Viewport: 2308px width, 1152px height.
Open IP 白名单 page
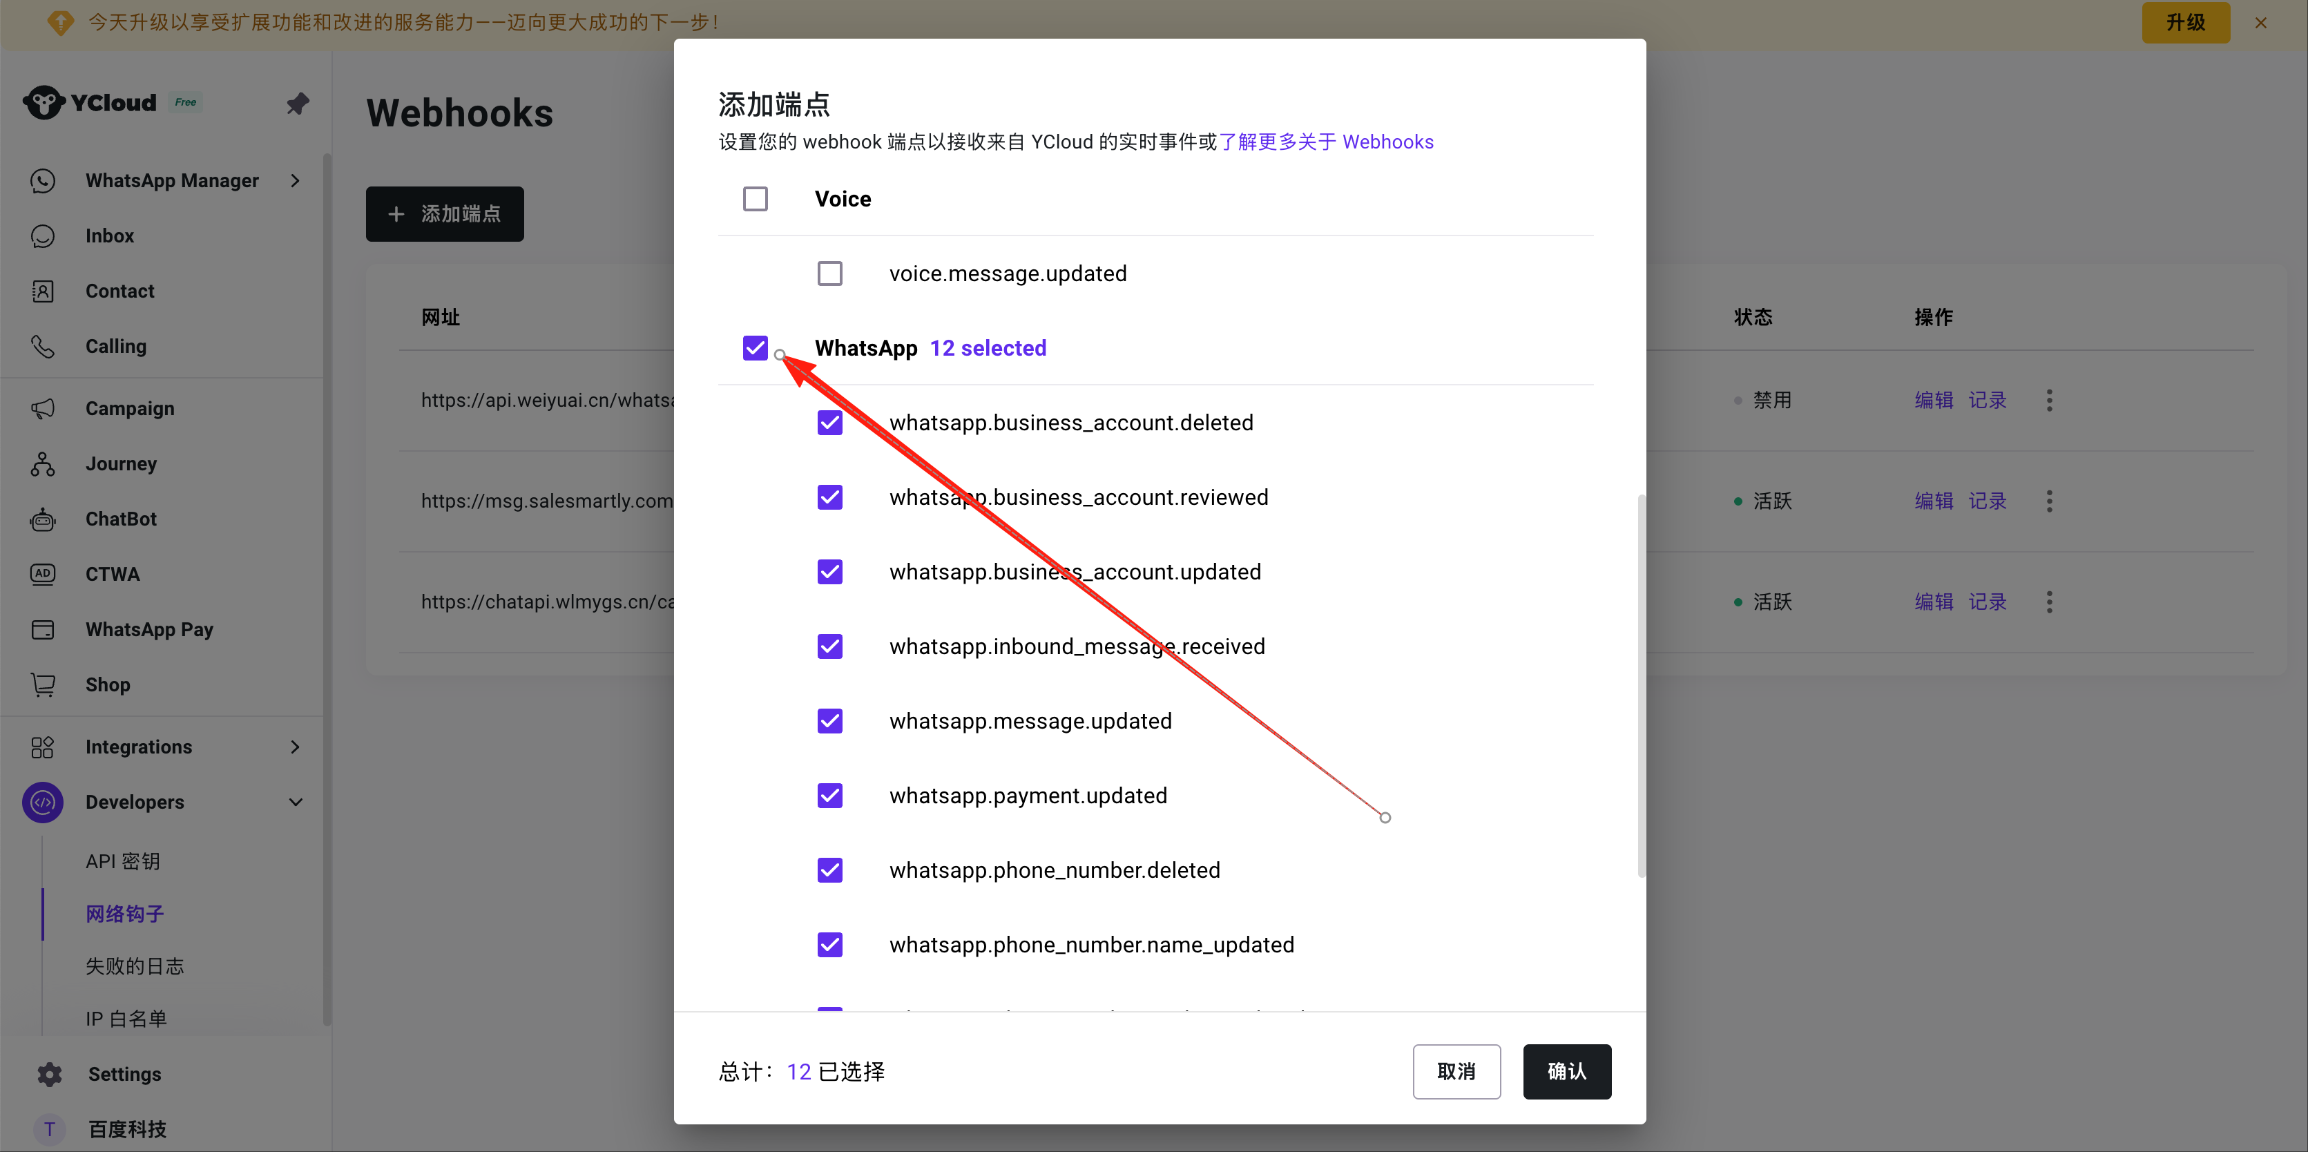click(126, 1019)
